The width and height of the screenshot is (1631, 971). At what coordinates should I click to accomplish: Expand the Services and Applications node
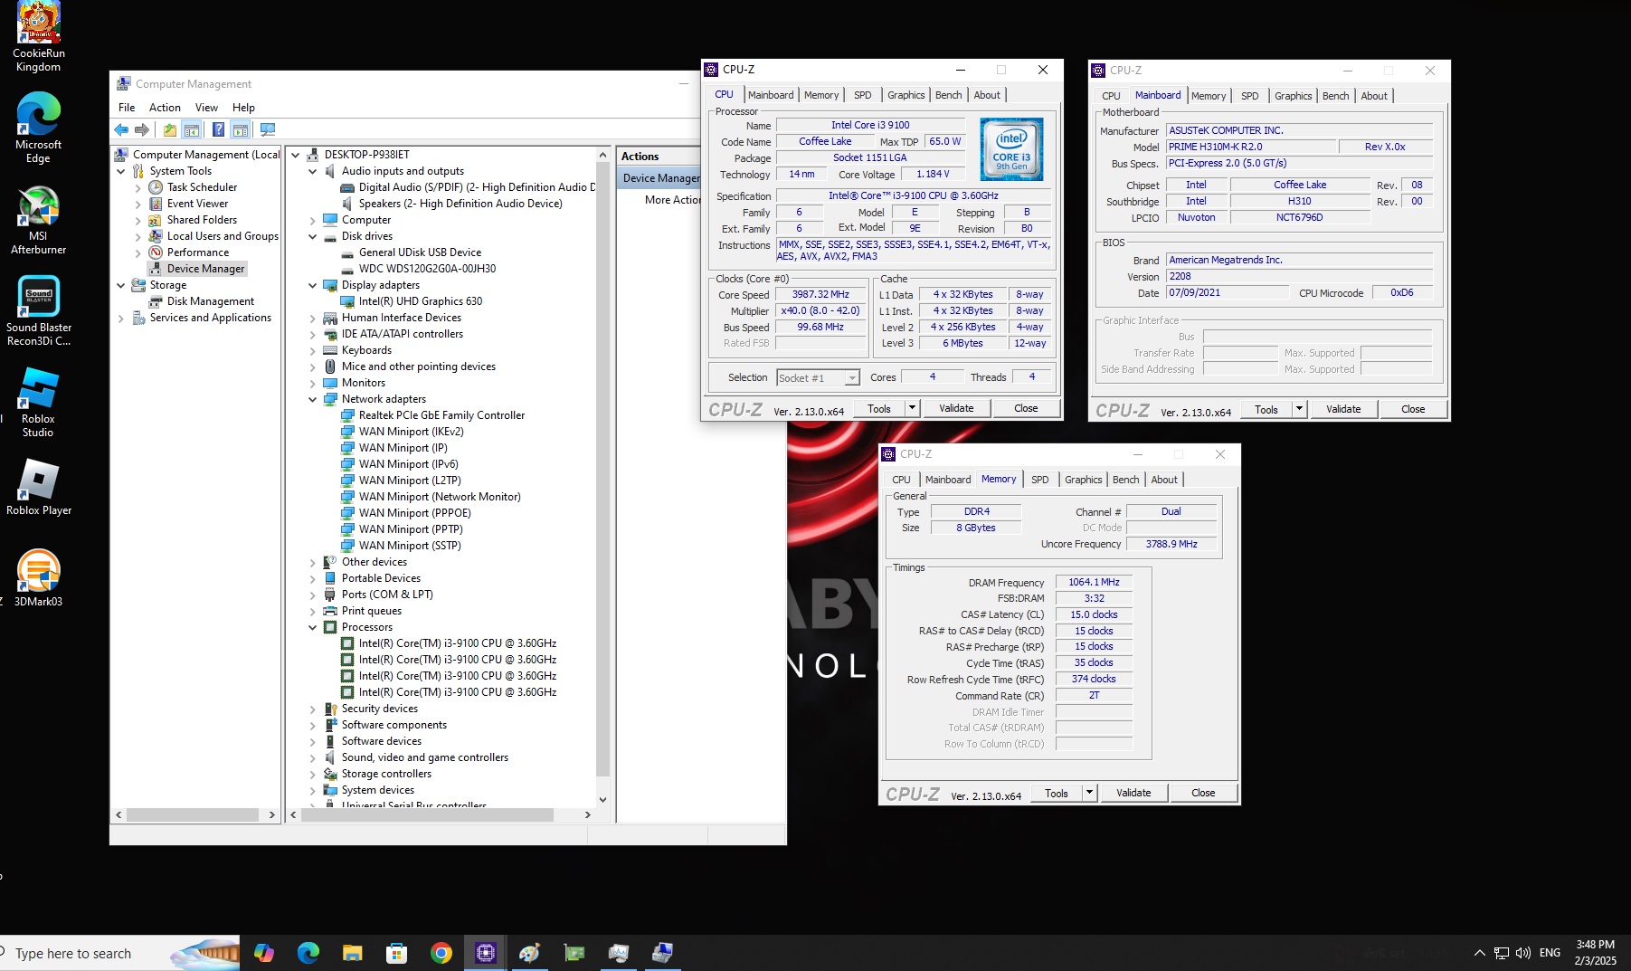click(x=121, y=318)
